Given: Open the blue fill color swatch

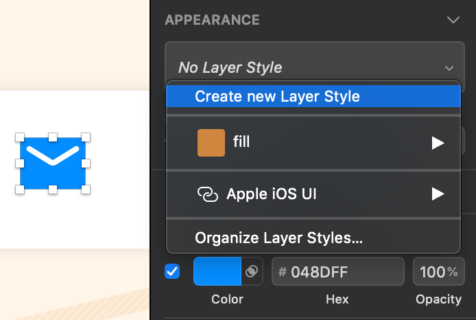Looking at the screenshot, I should (x=217, y=271).
